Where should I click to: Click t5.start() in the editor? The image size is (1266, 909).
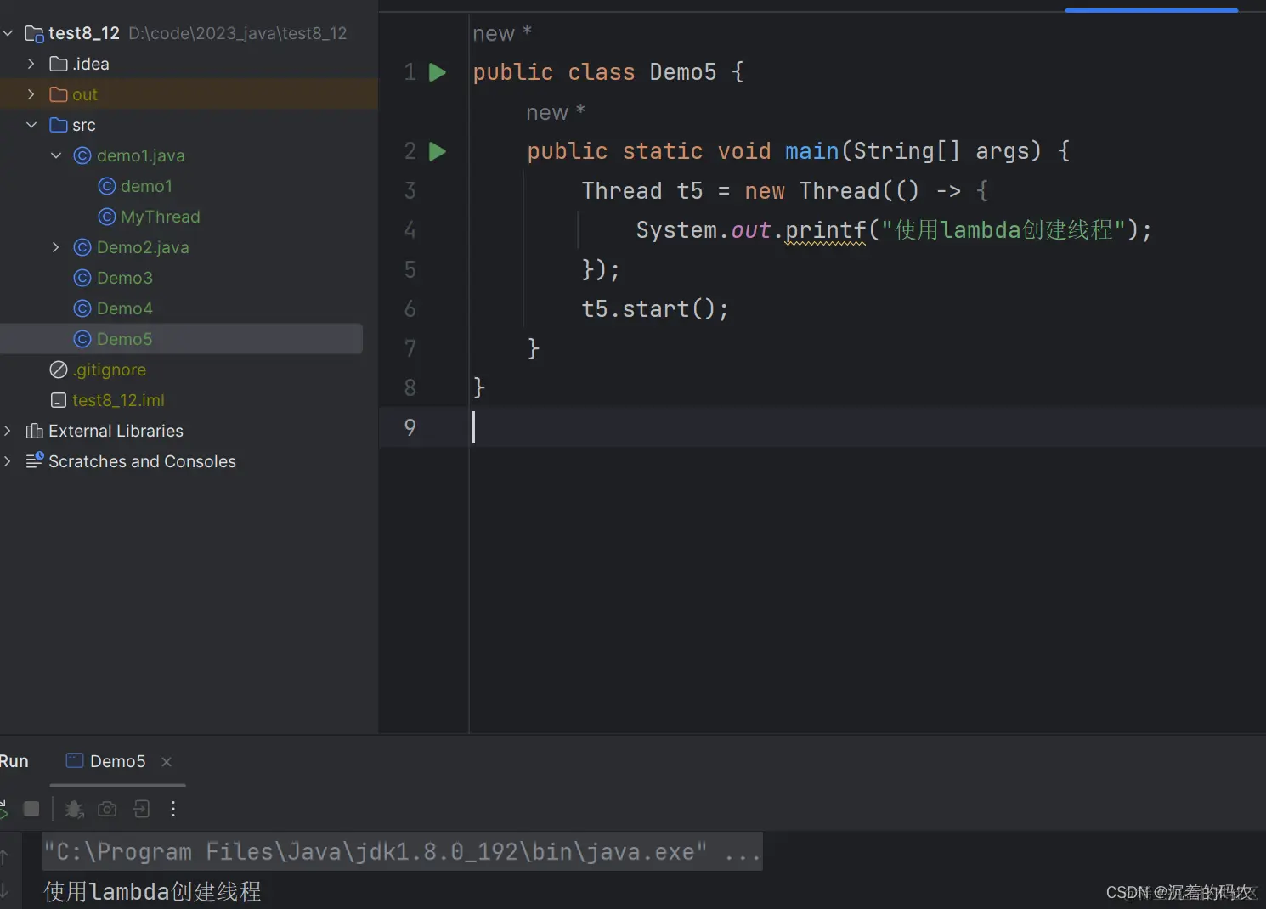pyautogui.click(x=654, y=308)
